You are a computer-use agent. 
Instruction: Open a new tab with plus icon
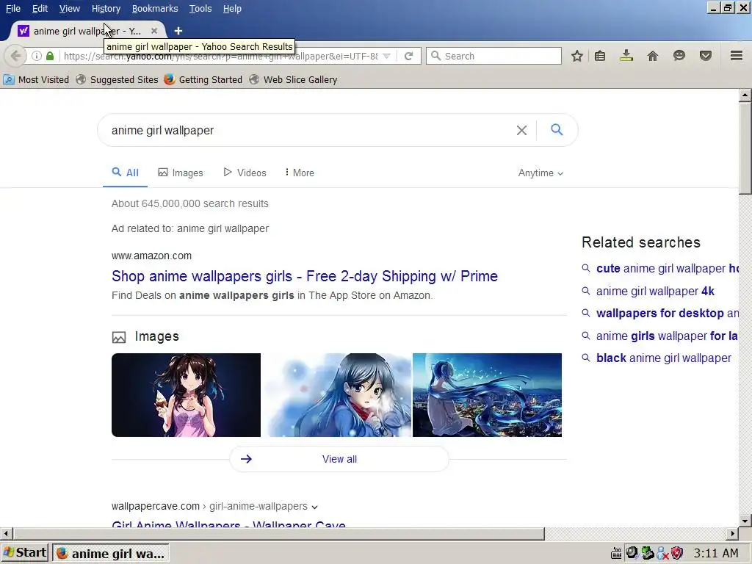(178, 31)
